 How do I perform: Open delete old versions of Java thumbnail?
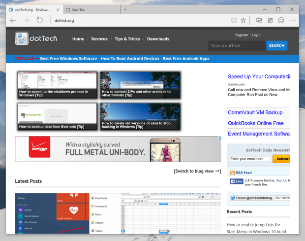(x=140, y=116)
